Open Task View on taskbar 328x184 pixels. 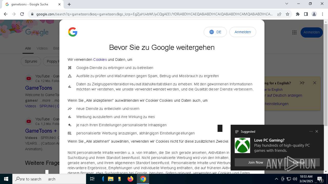coord(92,179)
